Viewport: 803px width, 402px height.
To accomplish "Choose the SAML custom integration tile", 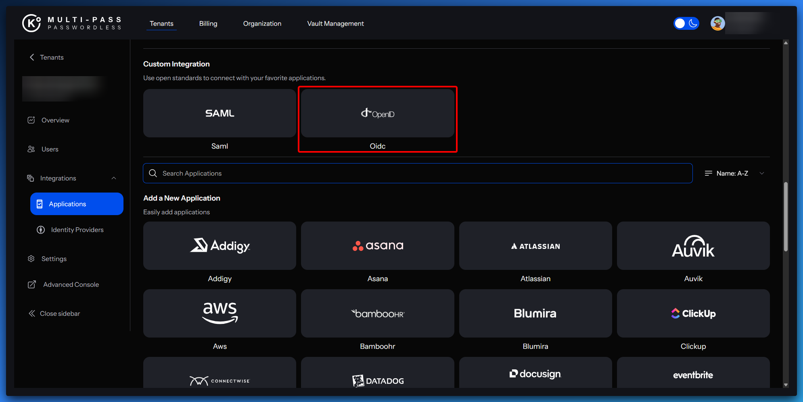I will click(220, 114).
